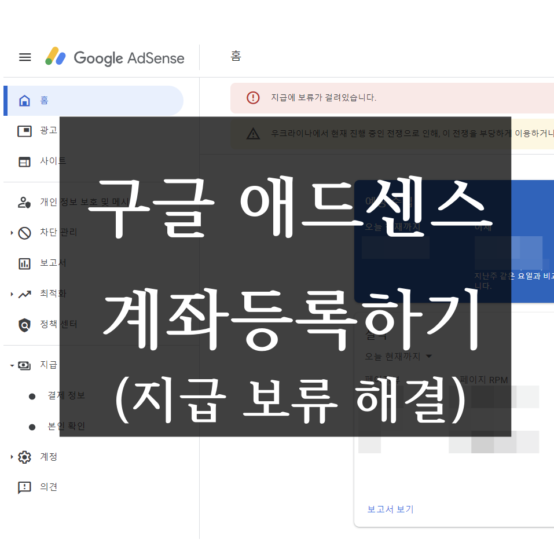Image resolution: width=554 pixels, height=554 pixels.
Task: Open the 지급 payments money icon
Action: pos(24,365)
